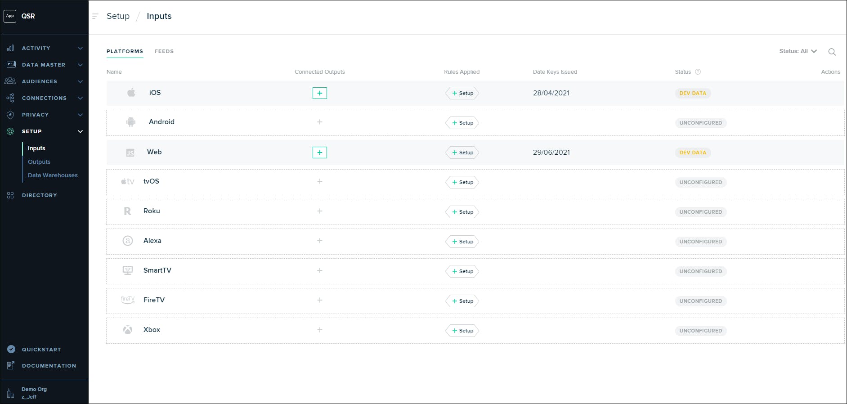This screenshot has height=404, width=847.
Task: Click the Apple tv icon in tvOS row
Action: (x=128, y=181)
